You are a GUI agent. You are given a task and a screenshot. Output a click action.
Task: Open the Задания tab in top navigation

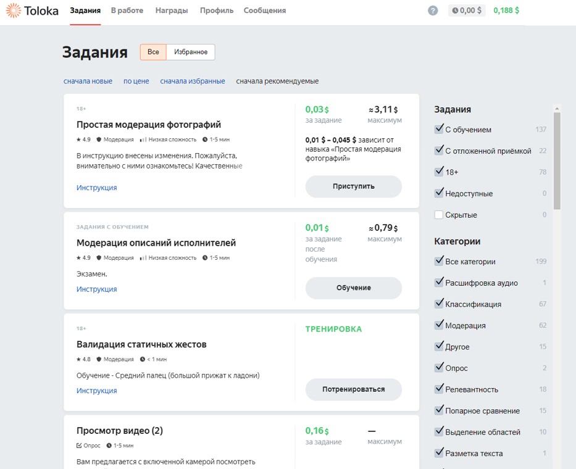85,10
